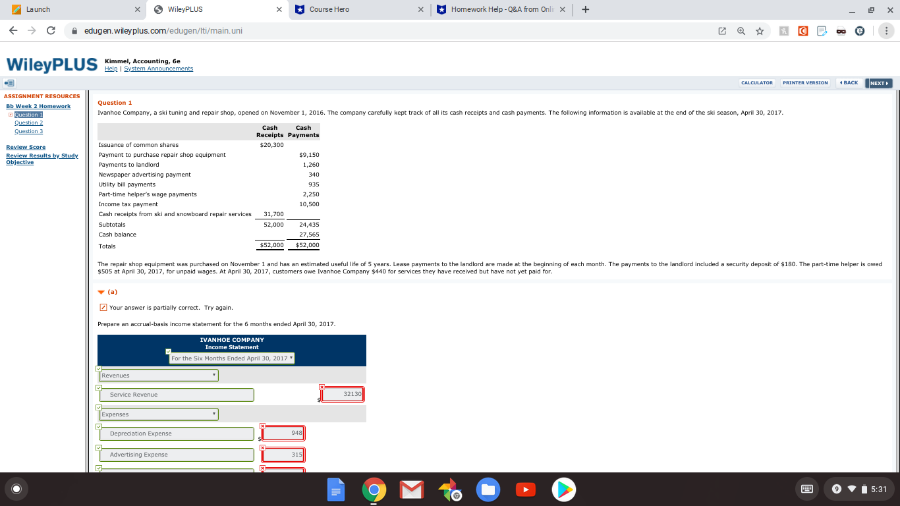Viewport: 900px width, 506px height.
Task: Click the masked-face extension icon in the toolbar
Action: [x=841, y=31]
